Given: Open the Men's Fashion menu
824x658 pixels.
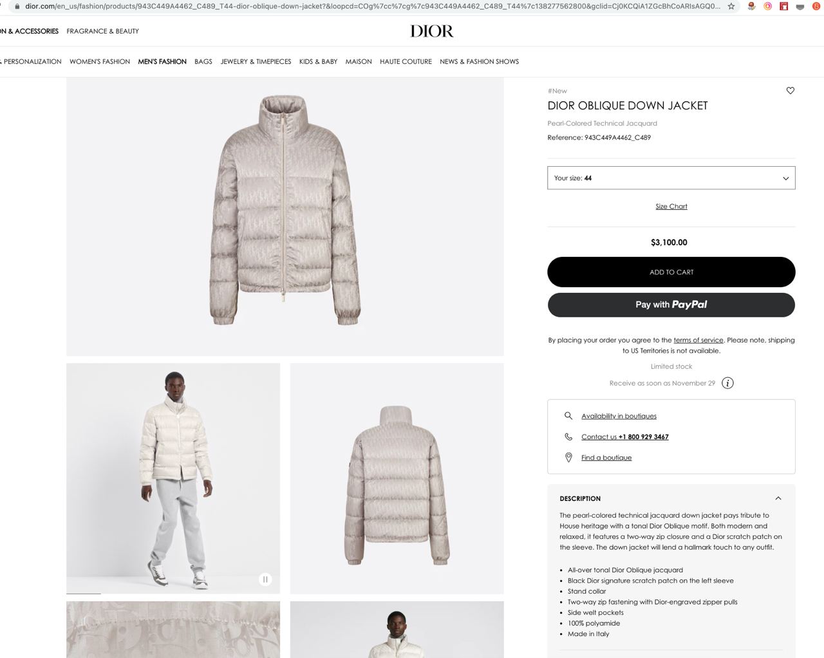Looking at the screenshot, I should (x=162, y=62).
